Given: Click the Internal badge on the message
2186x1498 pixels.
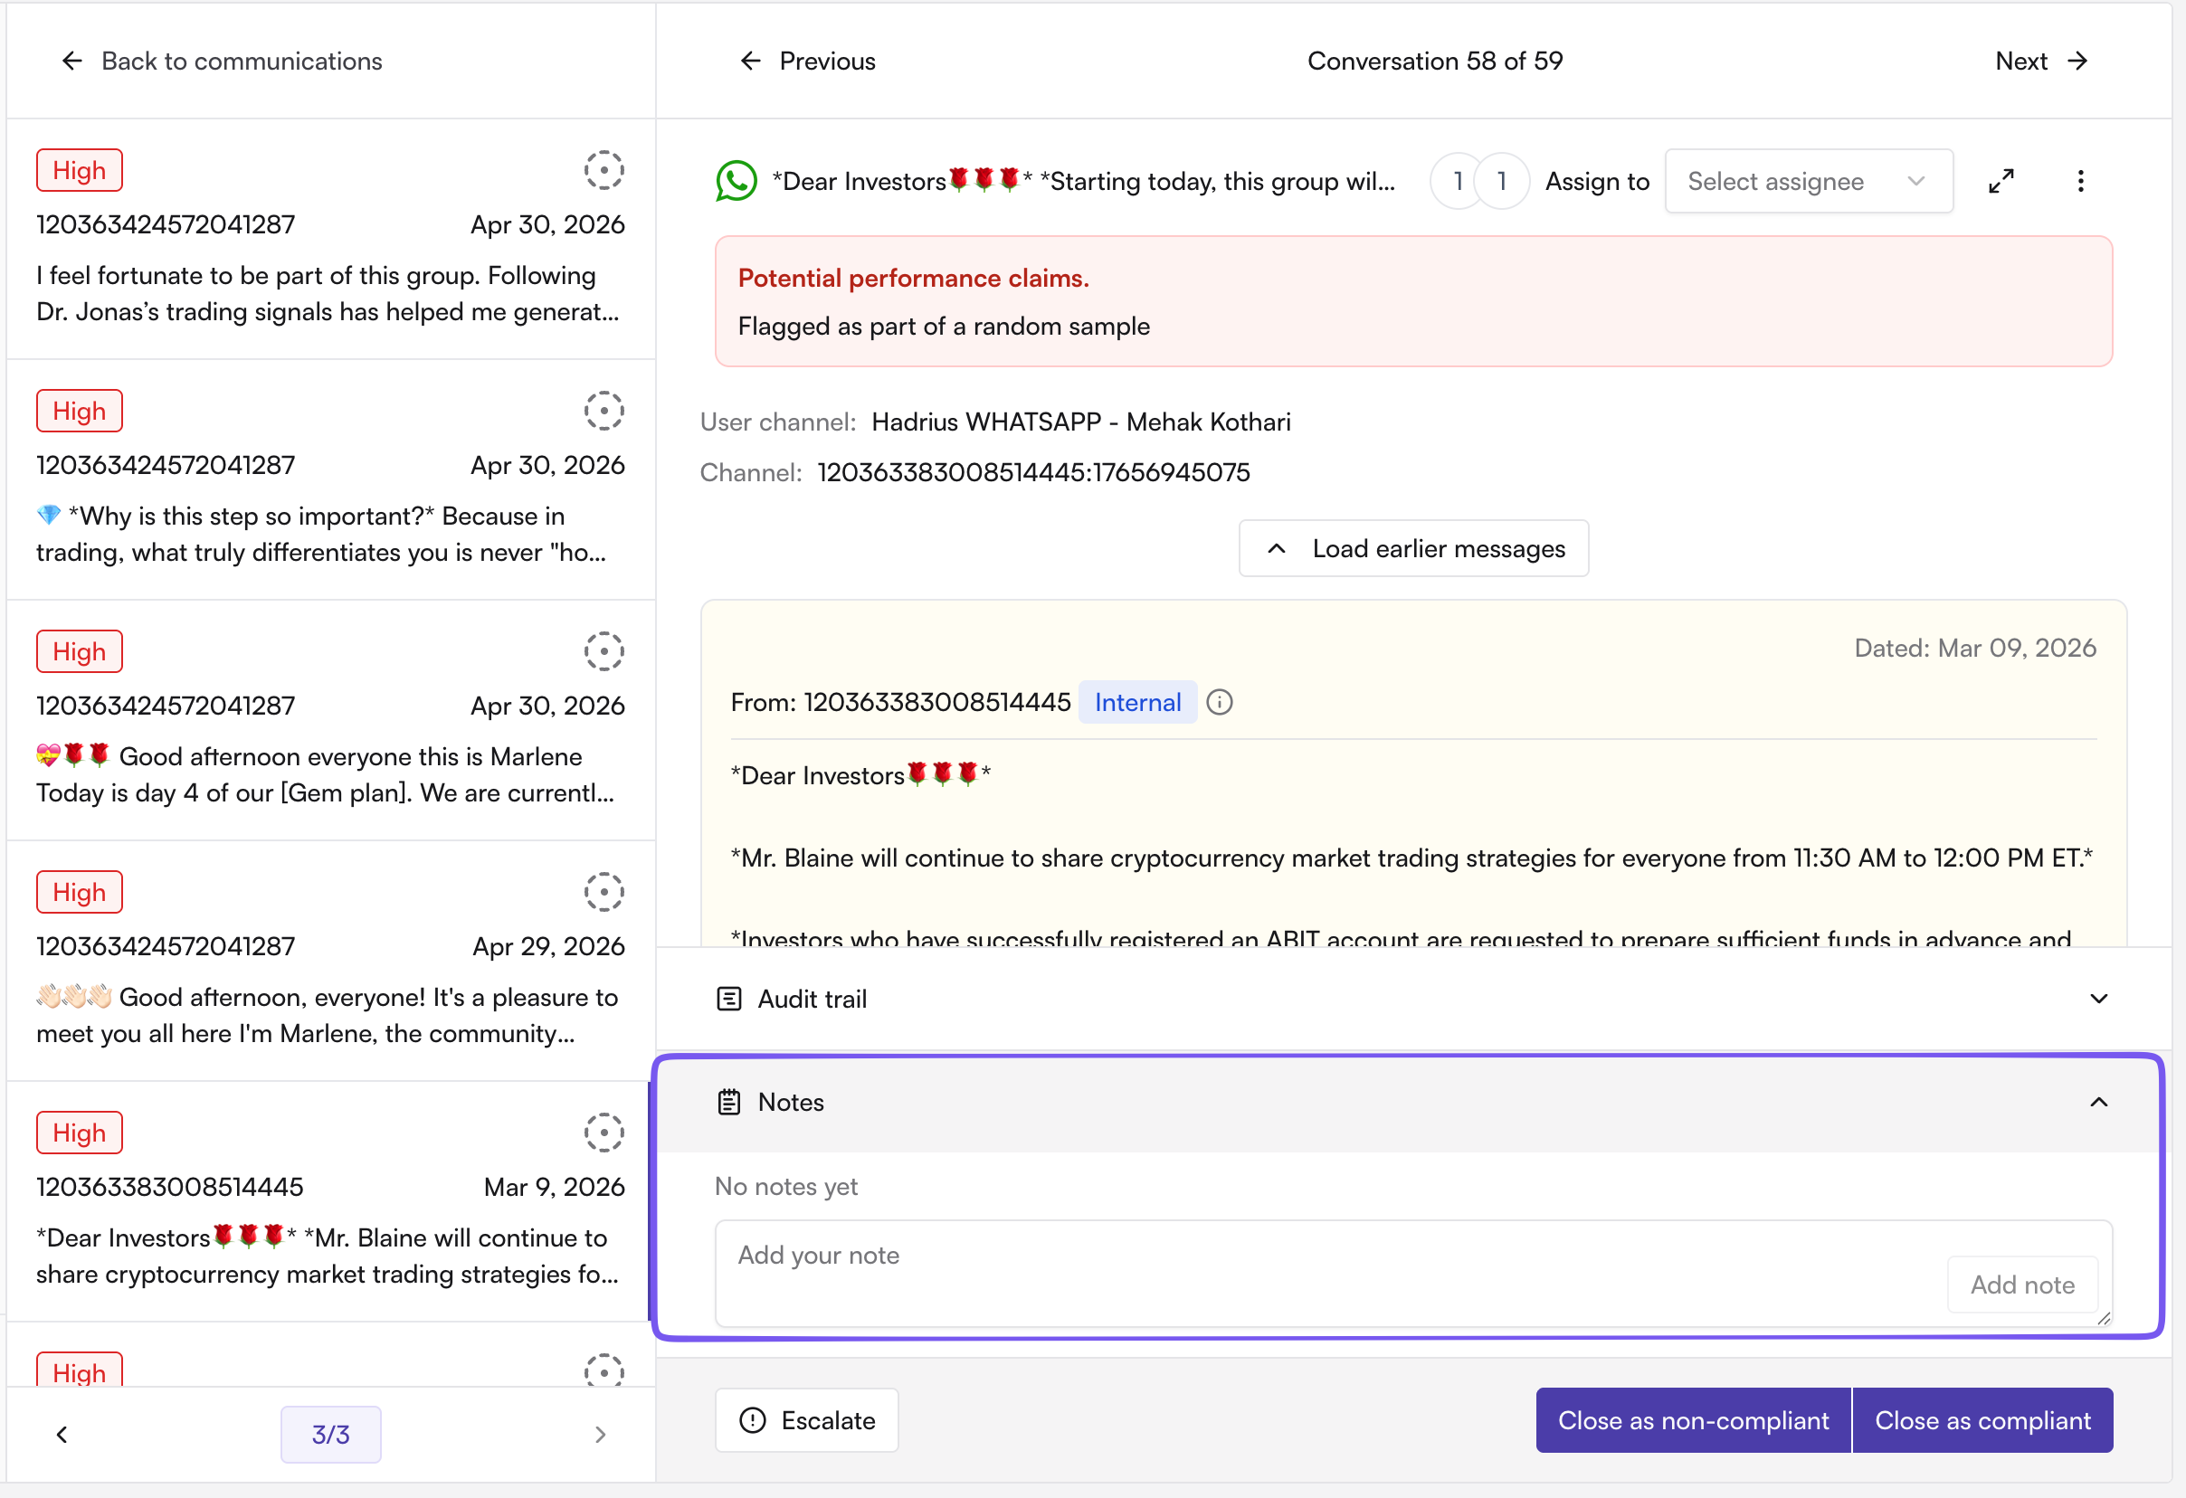Looking at the screenshot, I should [x=1137, y=703].
